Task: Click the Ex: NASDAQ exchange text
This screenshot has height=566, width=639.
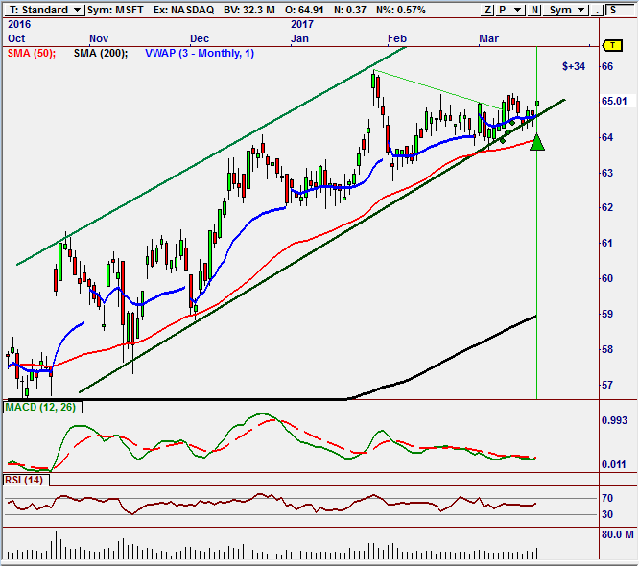Action: [x=183, y=10]
